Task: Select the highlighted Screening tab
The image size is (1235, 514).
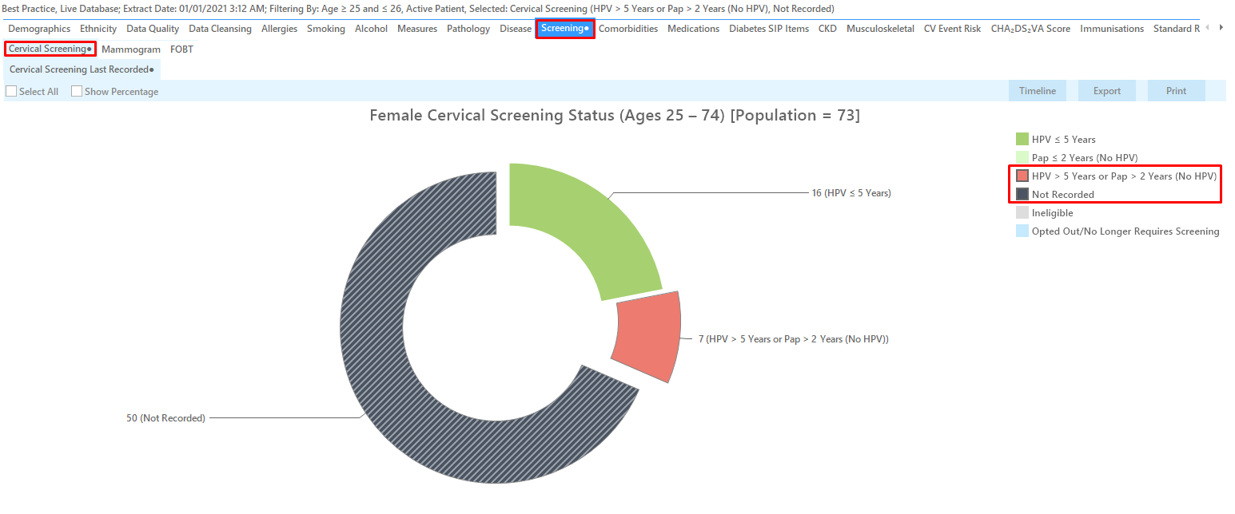Action: coord(565,29)
